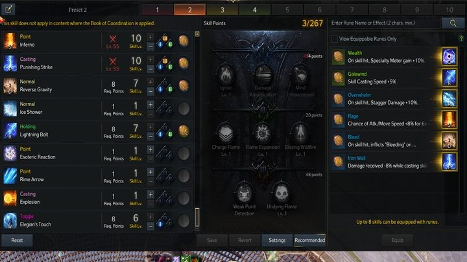Viewport: 467px width, 262px height.
Task: Switch to preset tab 3
Action: 222,10
